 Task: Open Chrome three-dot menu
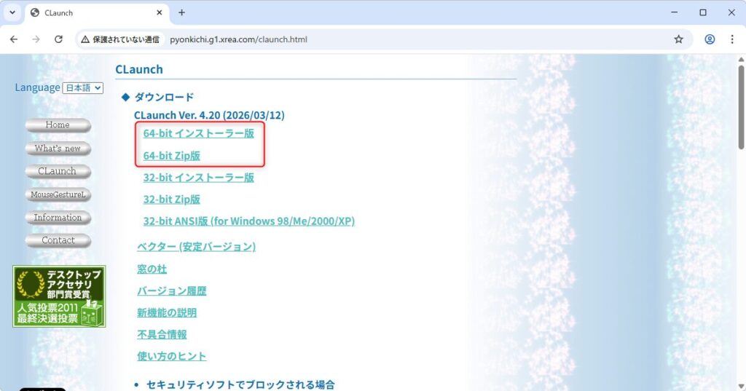[732, 39]
